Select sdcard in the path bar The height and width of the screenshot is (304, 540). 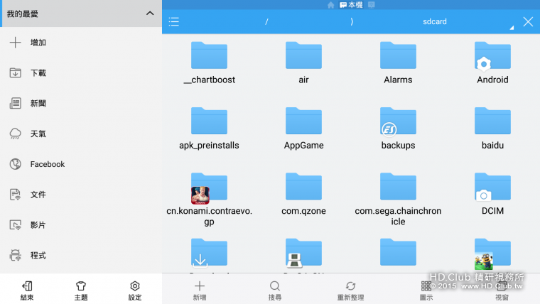pyautogui.click(x=435, y=22)
